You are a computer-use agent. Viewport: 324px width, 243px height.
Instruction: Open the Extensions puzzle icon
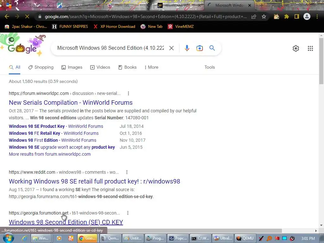tap(287, 16)
